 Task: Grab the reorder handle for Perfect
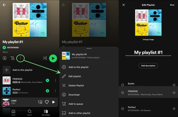point(174,109)
